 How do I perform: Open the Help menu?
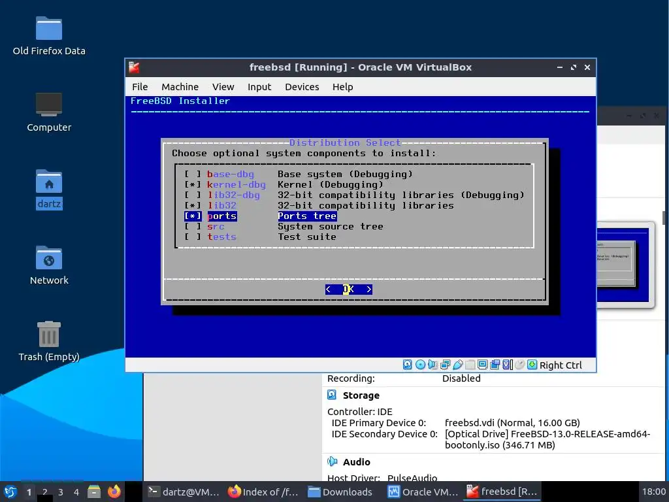[x=342, y=87]
